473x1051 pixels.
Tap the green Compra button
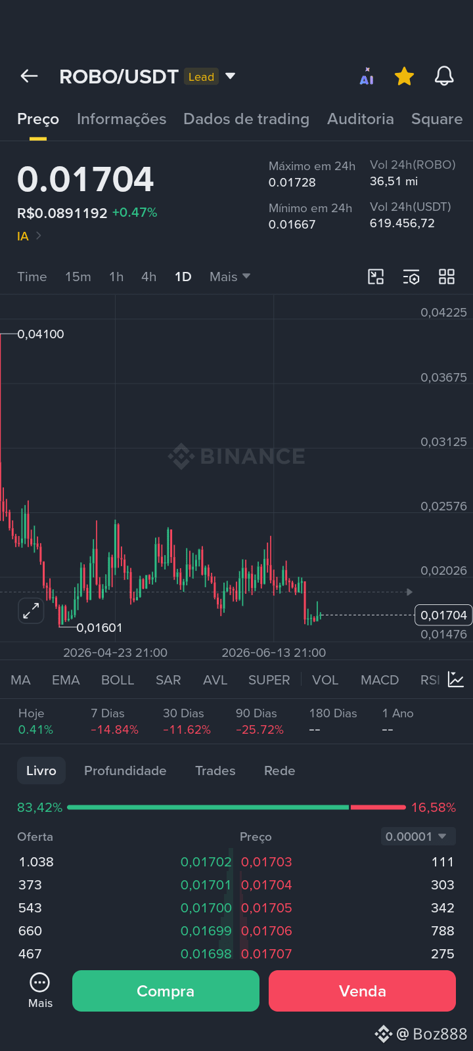(x=166, y=991)
